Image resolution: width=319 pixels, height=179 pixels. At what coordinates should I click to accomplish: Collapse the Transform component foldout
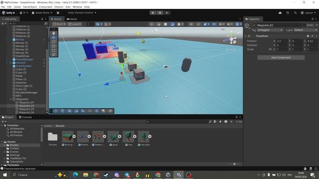click(x=245, y=36)
